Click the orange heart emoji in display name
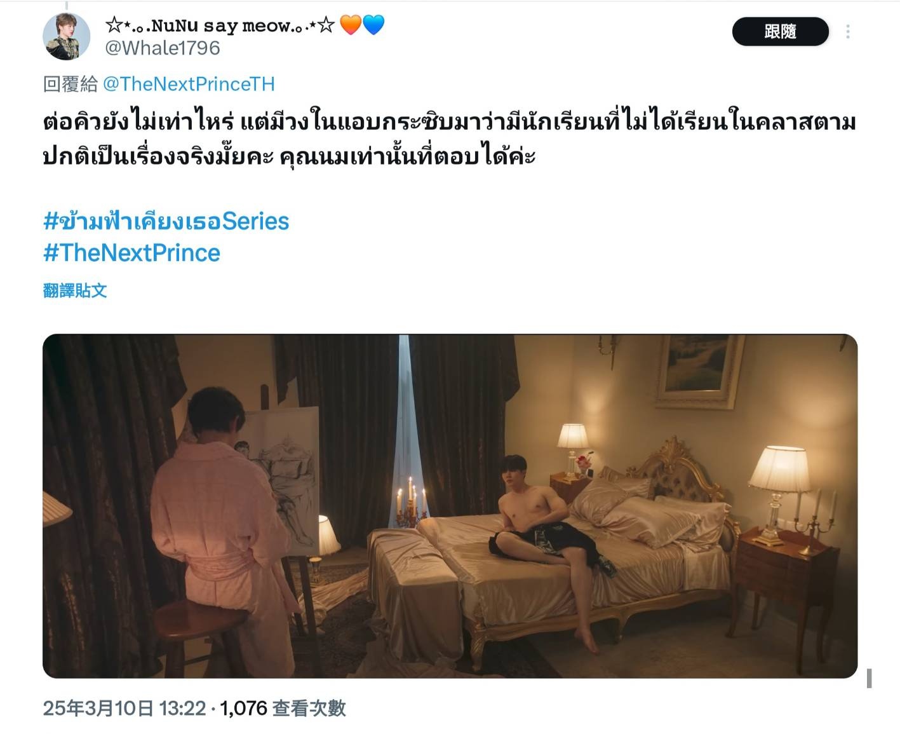This screenshot has width=900, height=734. pyautogui.click(x=351, y=25)
